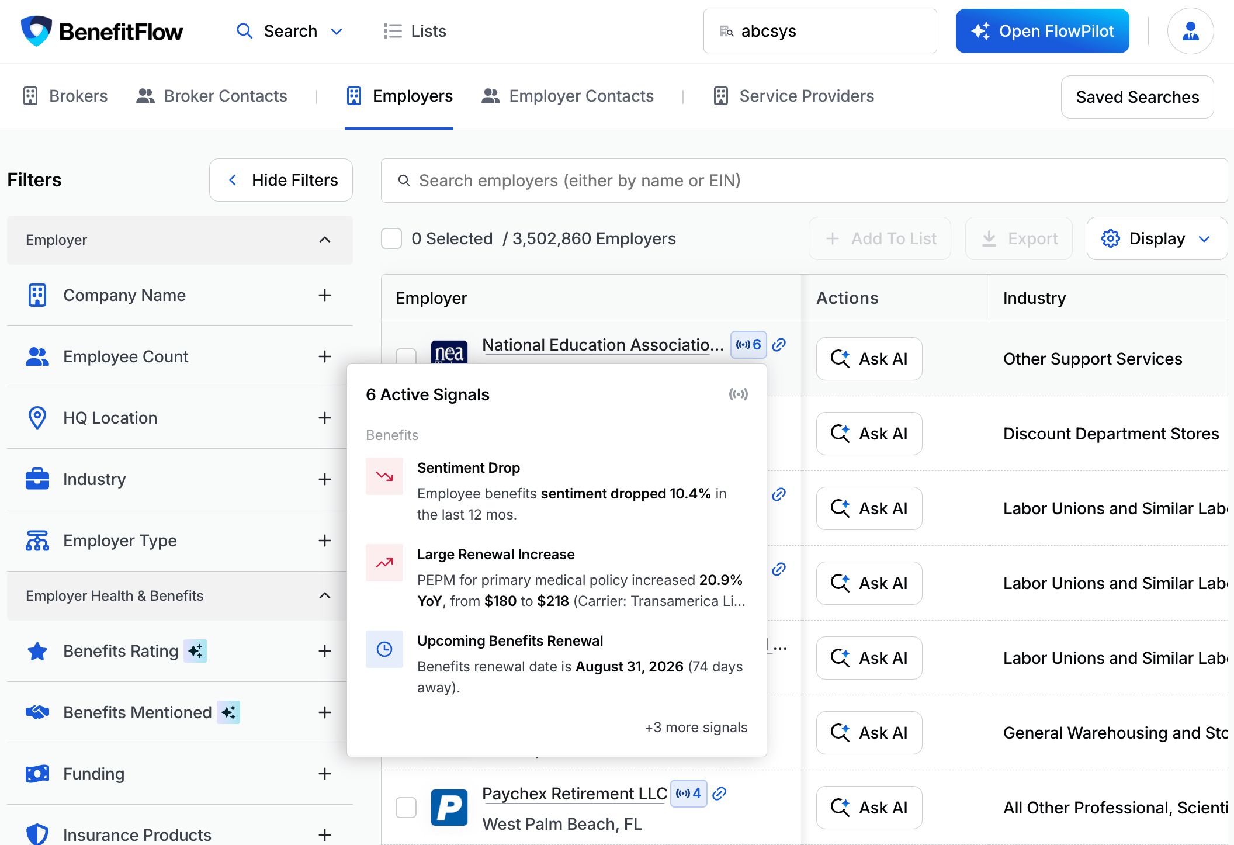
Task: Expand the Company Name filter with plus
Action: [325, 295]
